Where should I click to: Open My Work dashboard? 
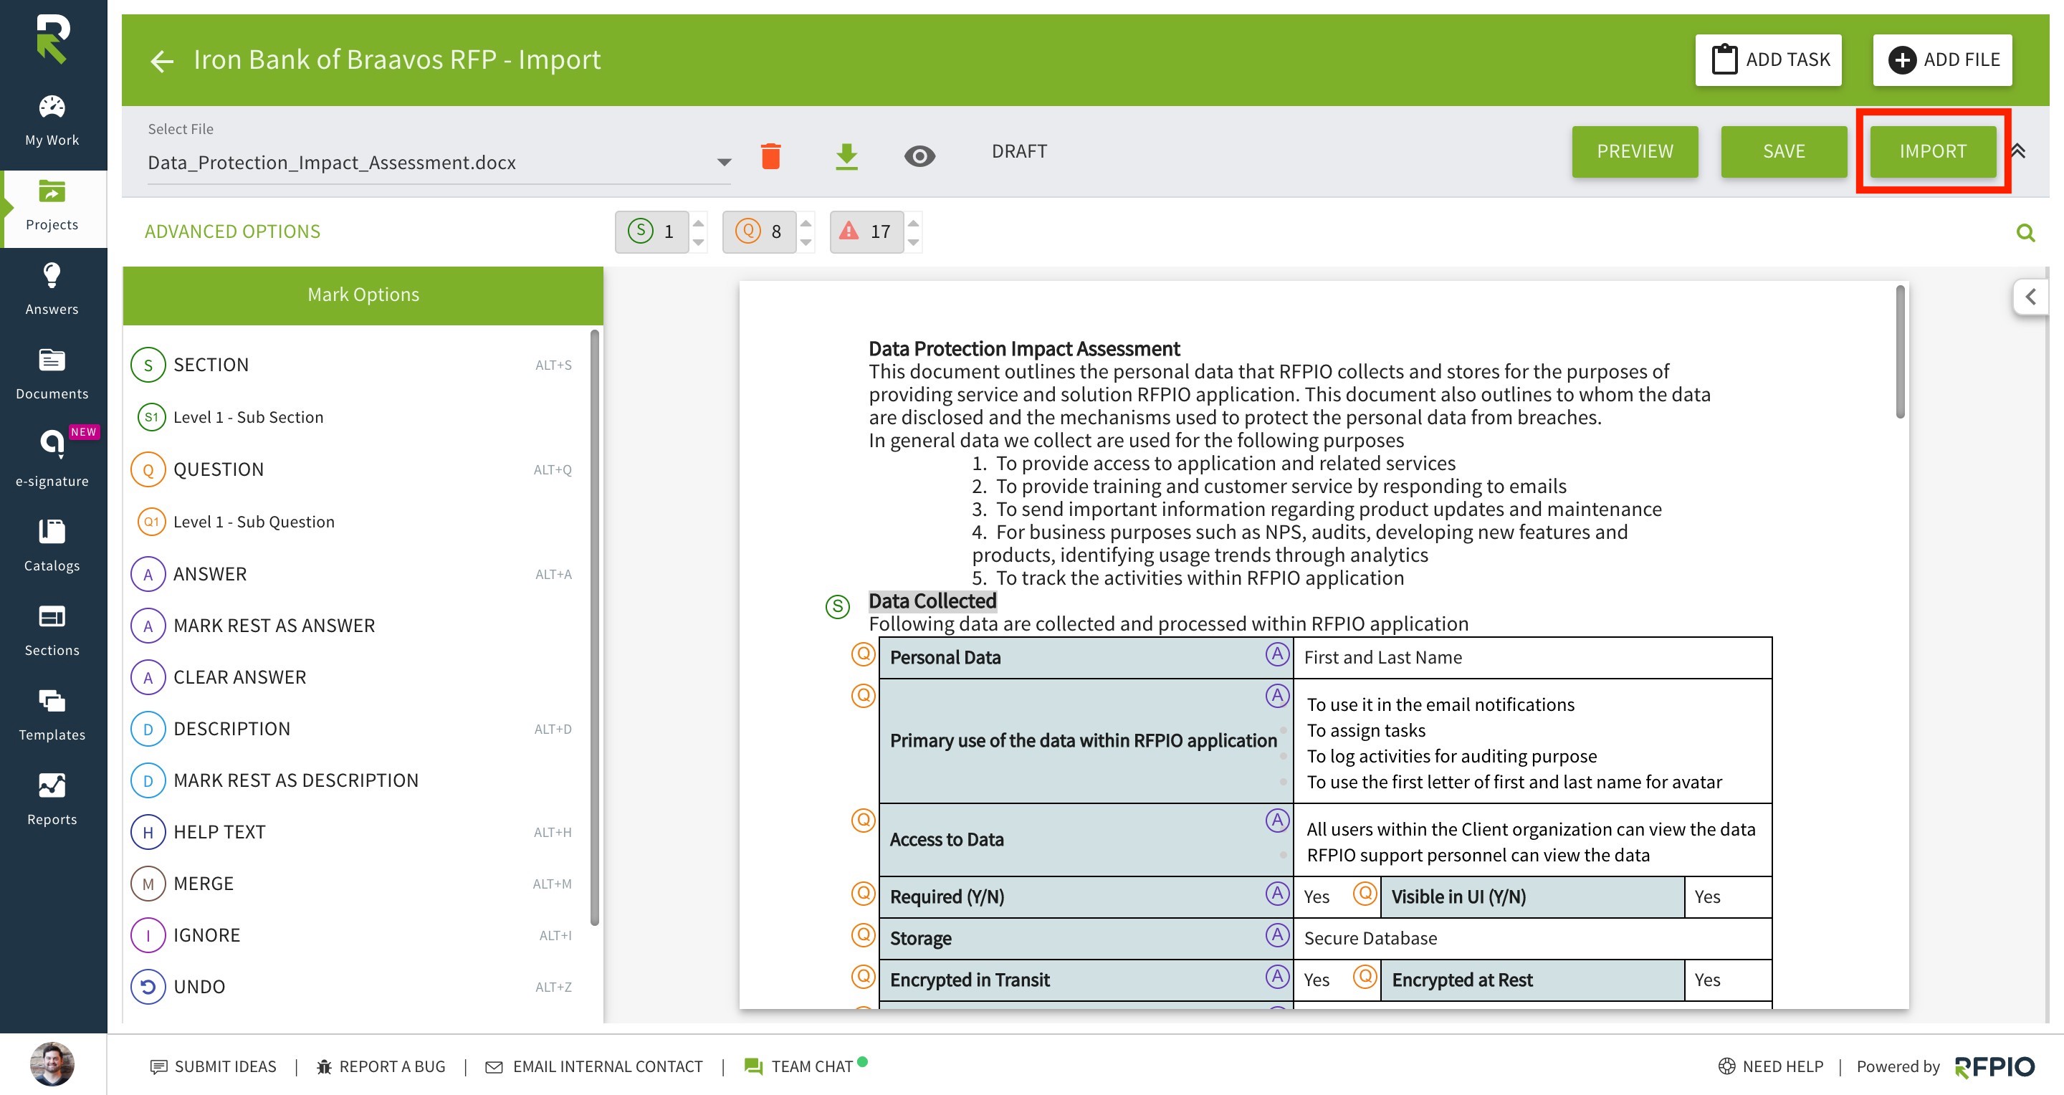(x=52, y=121)
